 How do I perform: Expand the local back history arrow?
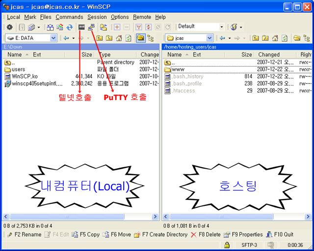tap(74, 38)
